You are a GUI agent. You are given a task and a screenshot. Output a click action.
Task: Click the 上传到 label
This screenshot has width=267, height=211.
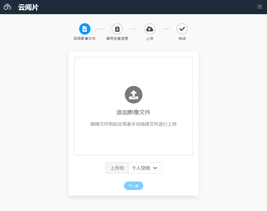click(117, 168)
